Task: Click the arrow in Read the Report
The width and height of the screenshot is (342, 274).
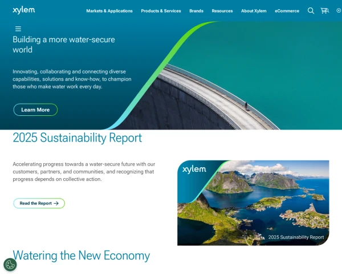Action: tap(56, 203)
